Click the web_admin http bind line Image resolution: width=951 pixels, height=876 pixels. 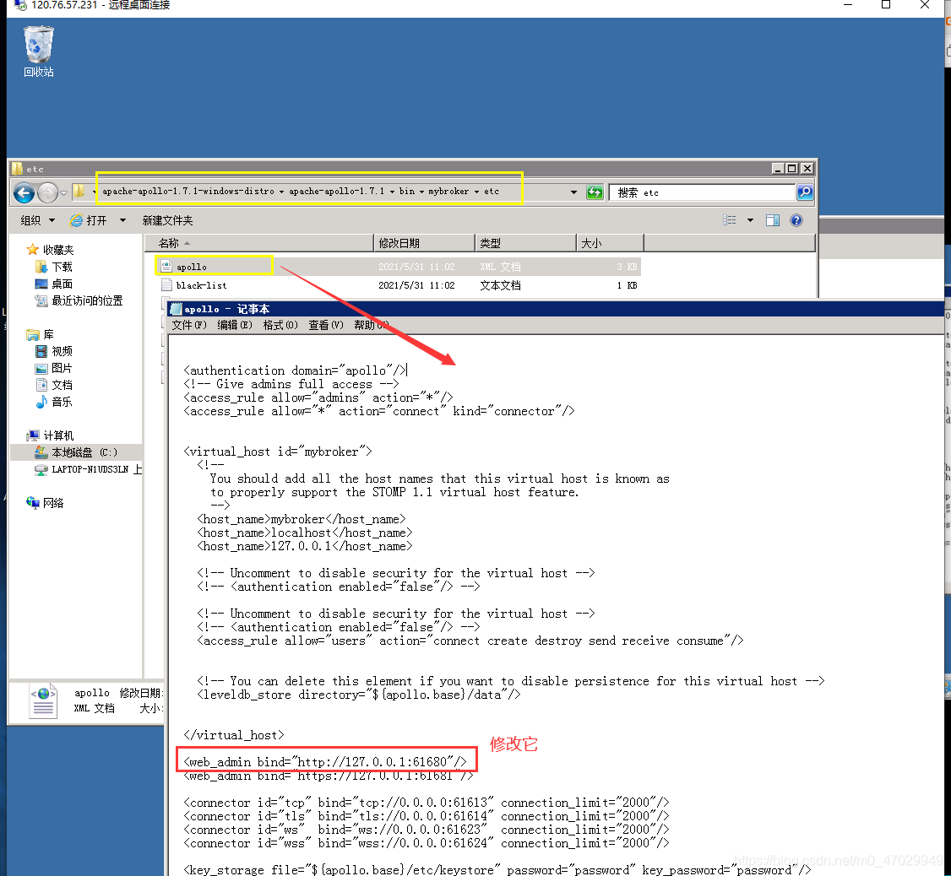pos(325,761)
